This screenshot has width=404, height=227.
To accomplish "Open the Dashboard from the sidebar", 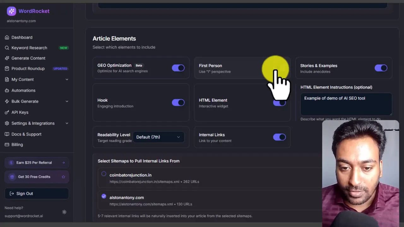I will tap(22, 37).
